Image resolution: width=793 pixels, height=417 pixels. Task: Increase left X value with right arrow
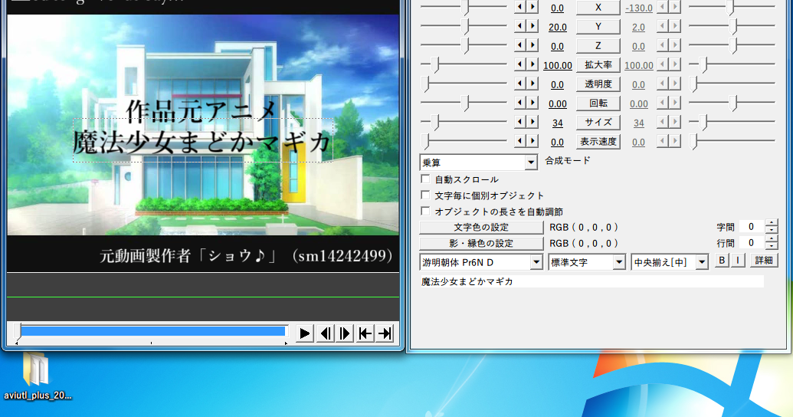pyautogui.click(x=532, y=7)
